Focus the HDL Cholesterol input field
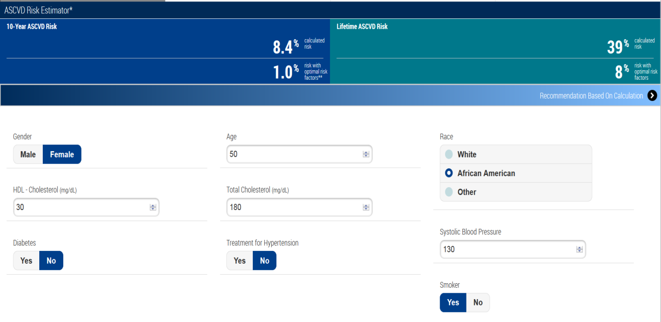Image resolution: width=661 pixels, height=322 pixels. coord(80,208)
